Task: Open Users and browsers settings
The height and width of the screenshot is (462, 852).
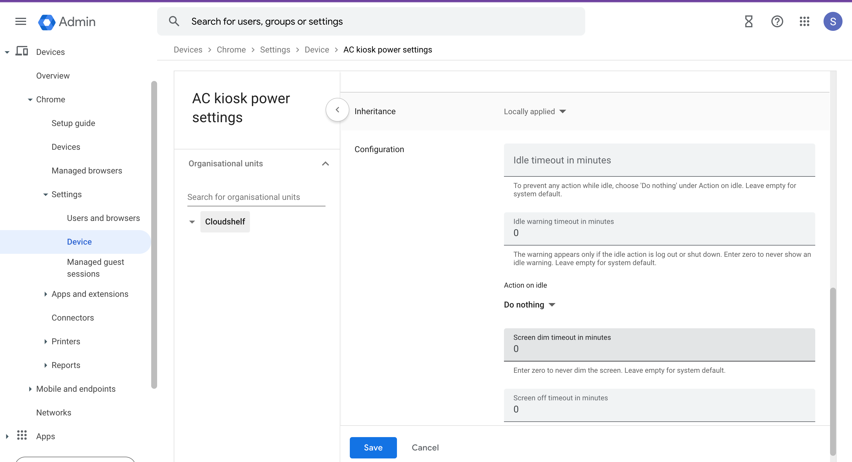Action: [x=103, y=218]
